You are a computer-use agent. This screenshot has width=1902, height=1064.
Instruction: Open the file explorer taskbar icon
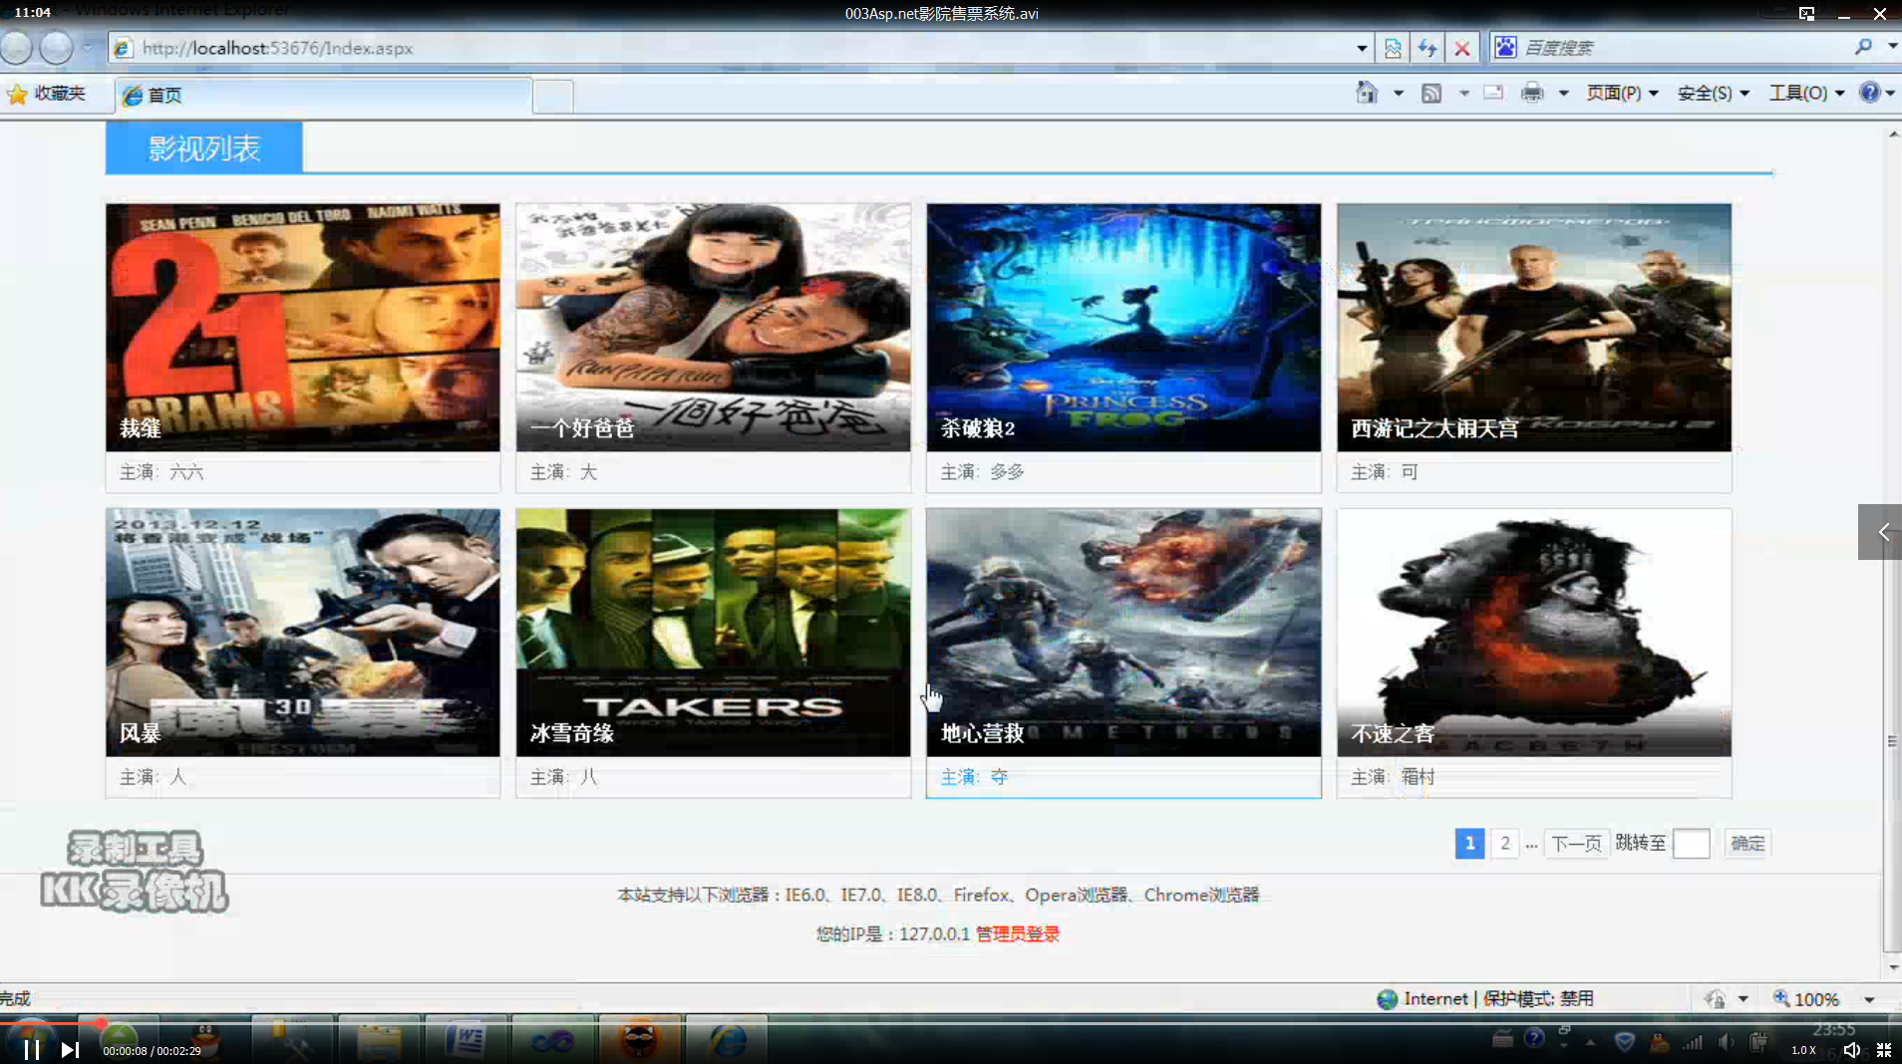tap(379, 1040)
